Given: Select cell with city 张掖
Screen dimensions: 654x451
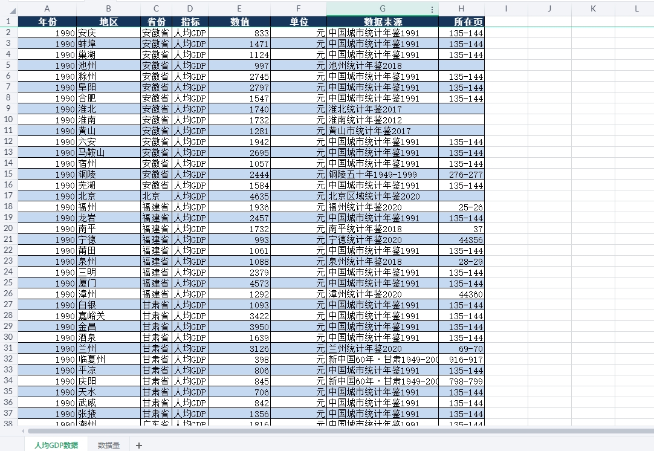Looking at the screenshot, I should (108, 414).
